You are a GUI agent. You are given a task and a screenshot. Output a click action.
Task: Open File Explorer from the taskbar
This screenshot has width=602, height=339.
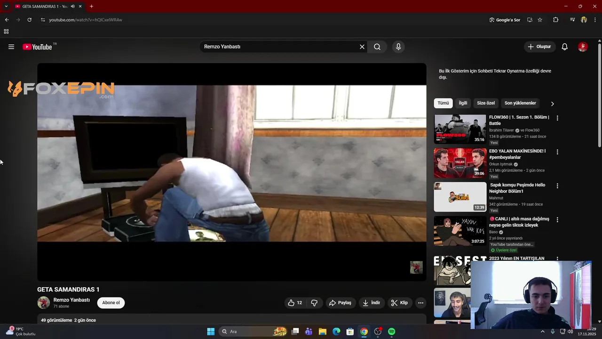(323, 331)
